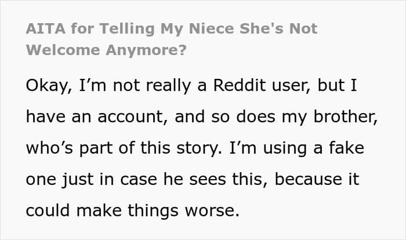Open the "AITA for Telling My Niece" post title
The width and height of the screenshot is (406, 240).
[172, 39]
